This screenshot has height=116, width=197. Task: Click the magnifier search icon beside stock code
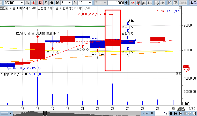click(x=27, y=3)
